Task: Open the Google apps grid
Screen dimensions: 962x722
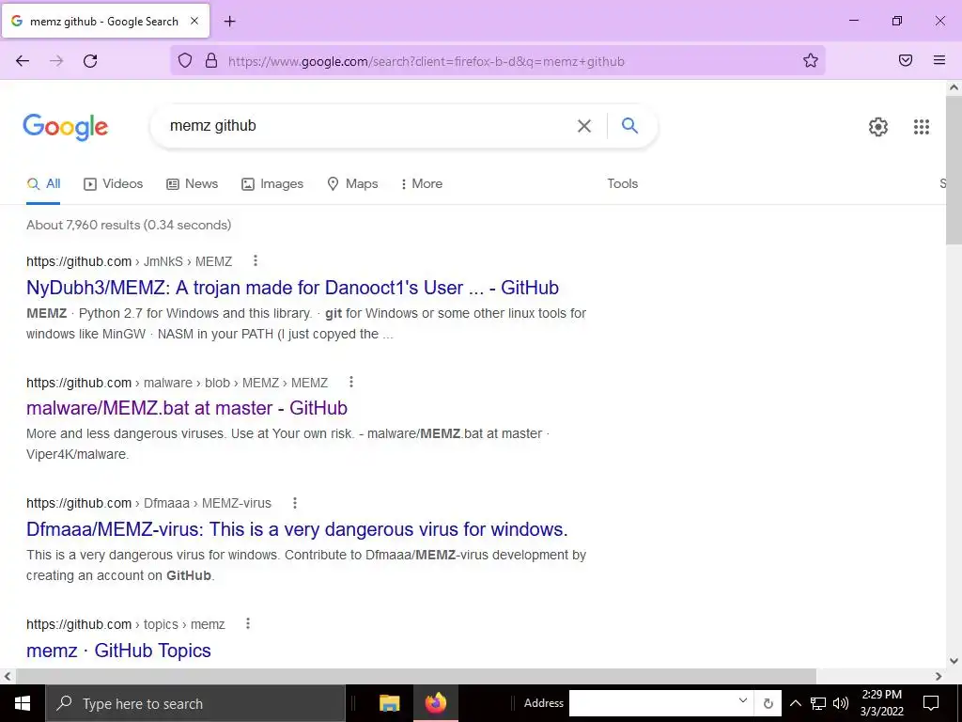Action: 921,127
